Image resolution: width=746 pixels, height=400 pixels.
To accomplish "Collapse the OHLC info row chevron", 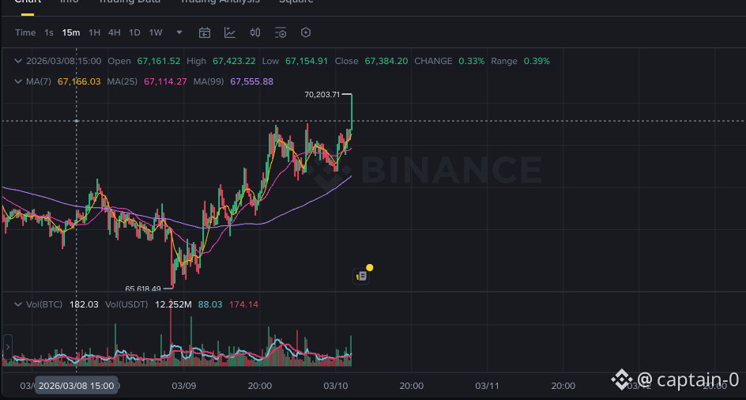I will coord(18,61).
